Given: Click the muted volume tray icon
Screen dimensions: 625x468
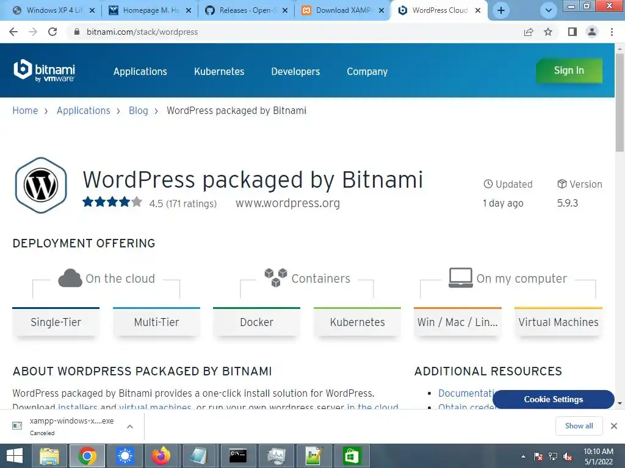Looking at the screenshot, I should coord(568,456).
